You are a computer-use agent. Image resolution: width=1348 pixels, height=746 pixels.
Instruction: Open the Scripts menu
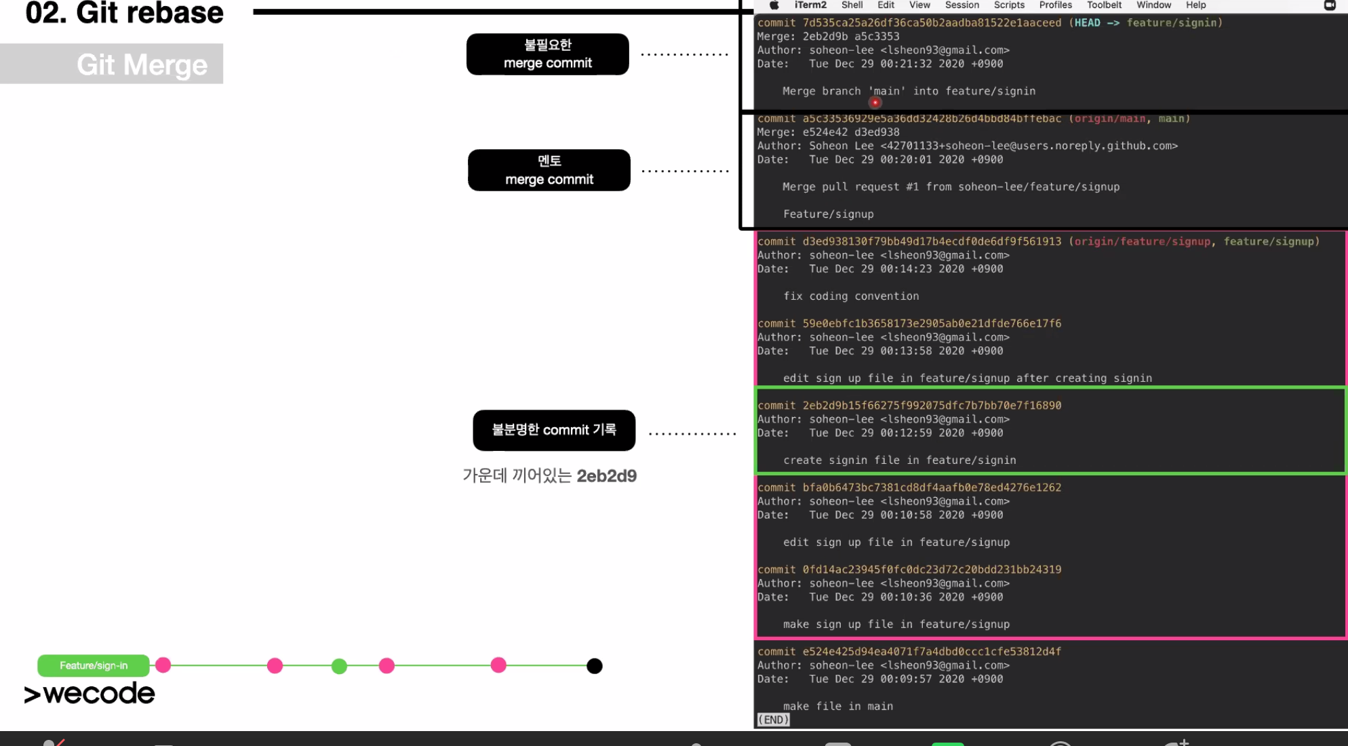pos(1008,5)
